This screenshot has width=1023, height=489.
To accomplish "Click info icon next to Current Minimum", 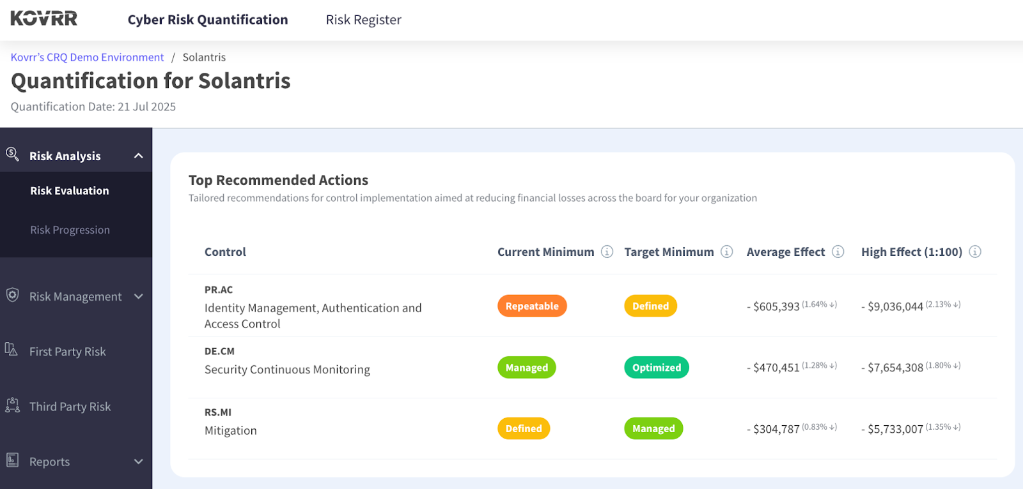I will (x=607, y=252).
